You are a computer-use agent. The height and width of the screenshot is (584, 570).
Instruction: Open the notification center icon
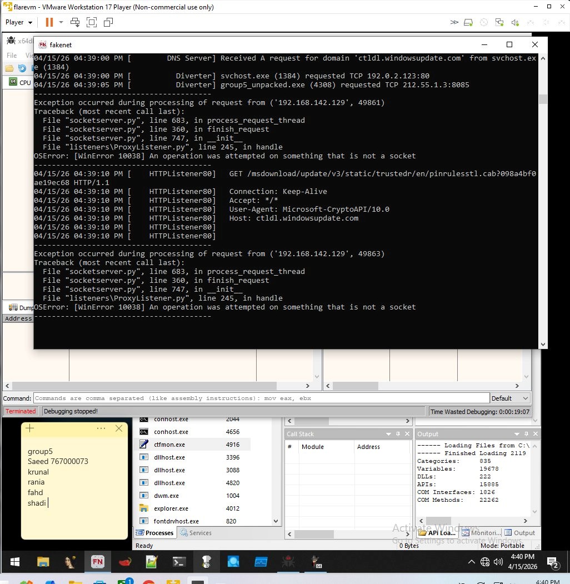click(553, 562)
